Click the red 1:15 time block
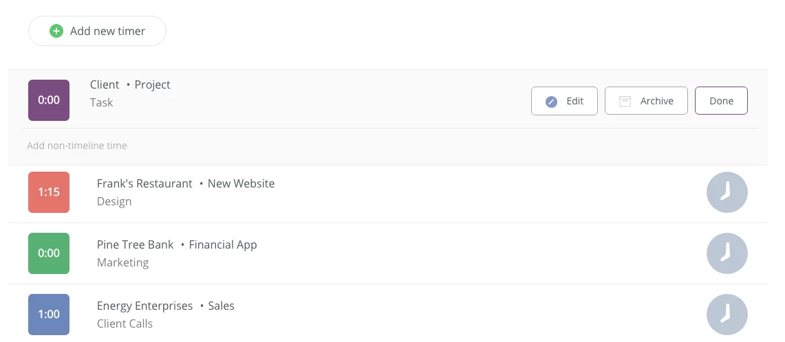This screenshot has height=342, width=785. coord(49,192)
